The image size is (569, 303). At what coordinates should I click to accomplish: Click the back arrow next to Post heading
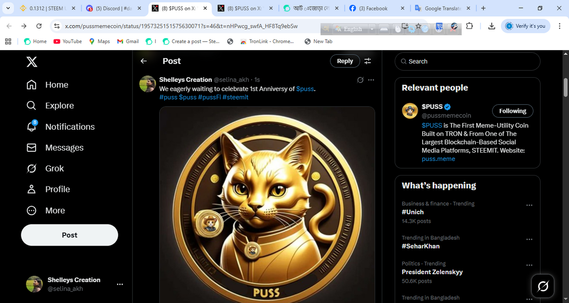tap(144, 61)
